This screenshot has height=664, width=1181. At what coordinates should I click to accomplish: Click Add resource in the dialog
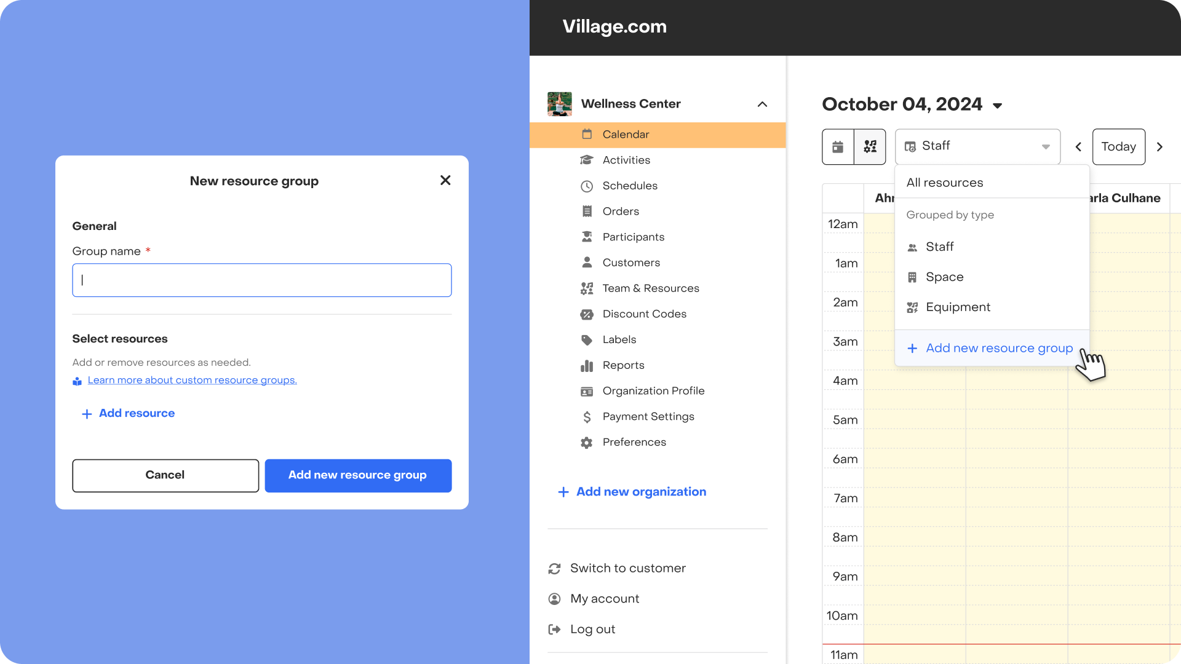129,413
